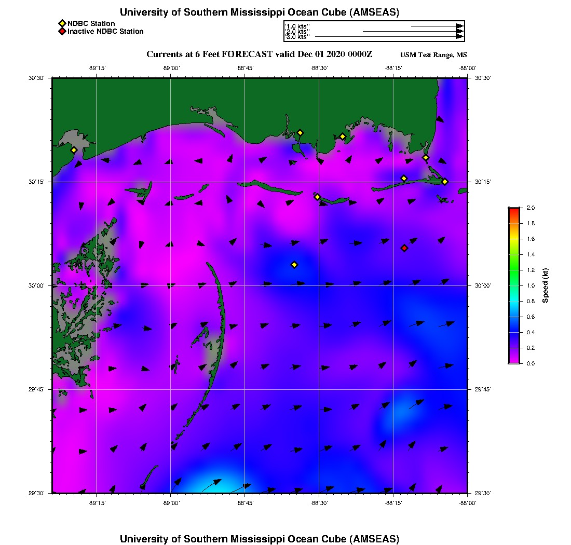Click the NDBC Station legend text
This screenshot has width=571, height=545.
(x=91, y=23)
